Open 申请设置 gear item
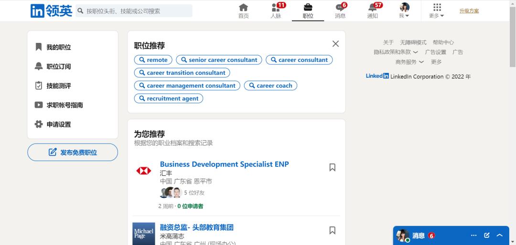The height and width of the screenshot is (245, 516). (53, 124)
